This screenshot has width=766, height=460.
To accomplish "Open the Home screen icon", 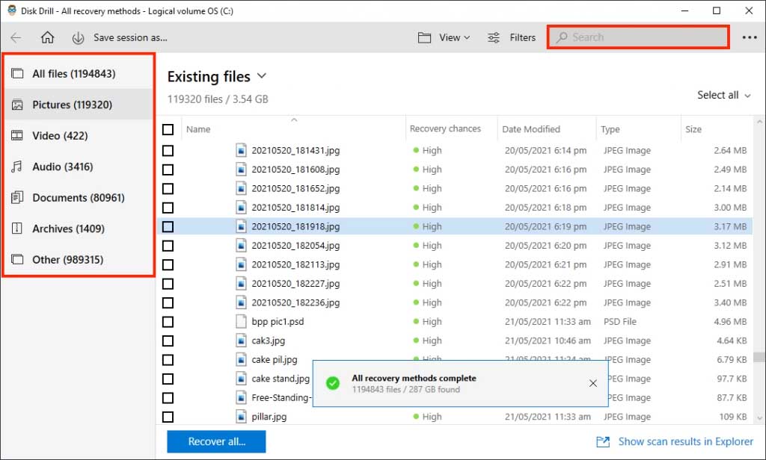I will coord(47,37).
